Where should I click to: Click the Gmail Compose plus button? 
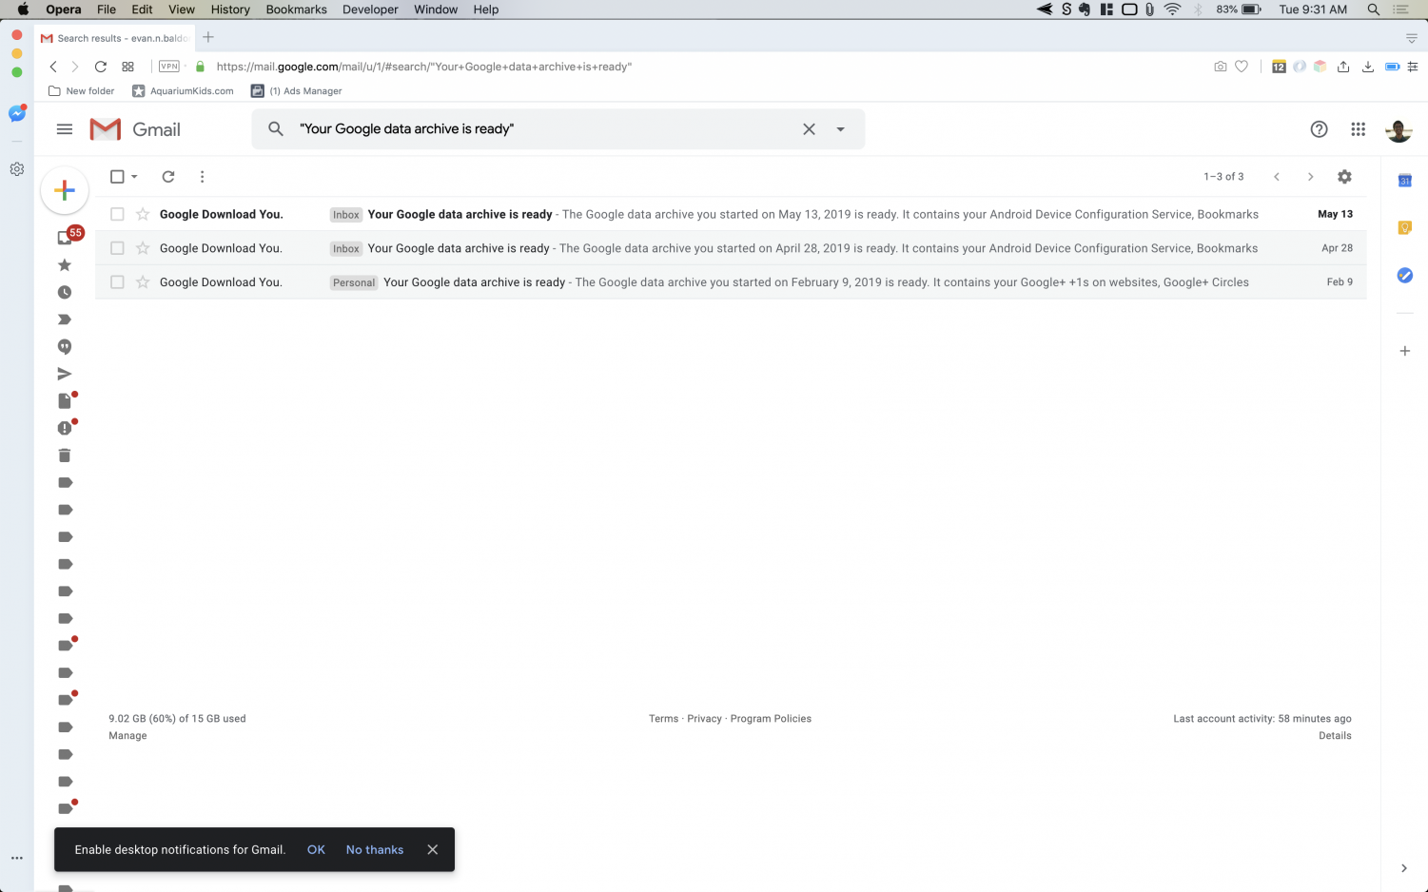coord(65,190)
